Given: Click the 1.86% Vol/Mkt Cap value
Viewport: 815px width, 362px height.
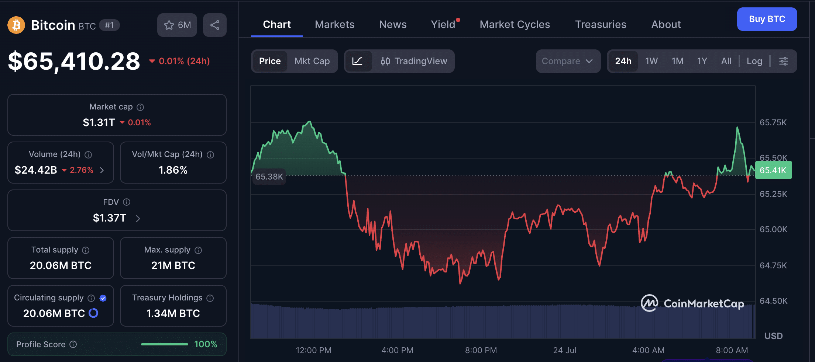Looking at the screenshot, I should (x=173, y=170).
